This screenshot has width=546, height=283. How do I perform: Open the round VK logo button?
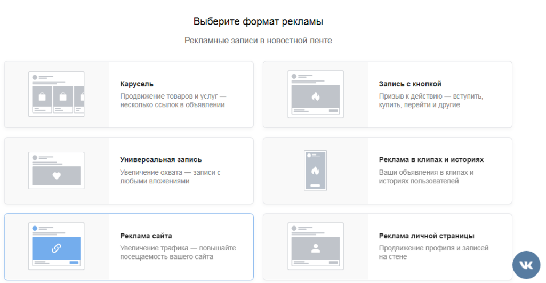click(526, 265)
